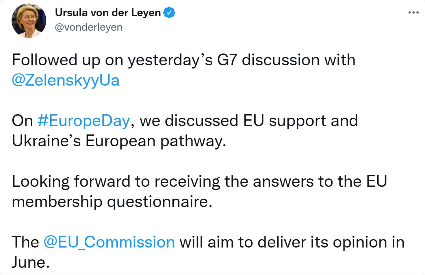Visit the @ZelenskyyUa mention
Screen dimensions: 425x275
click(x=65, y=80)
